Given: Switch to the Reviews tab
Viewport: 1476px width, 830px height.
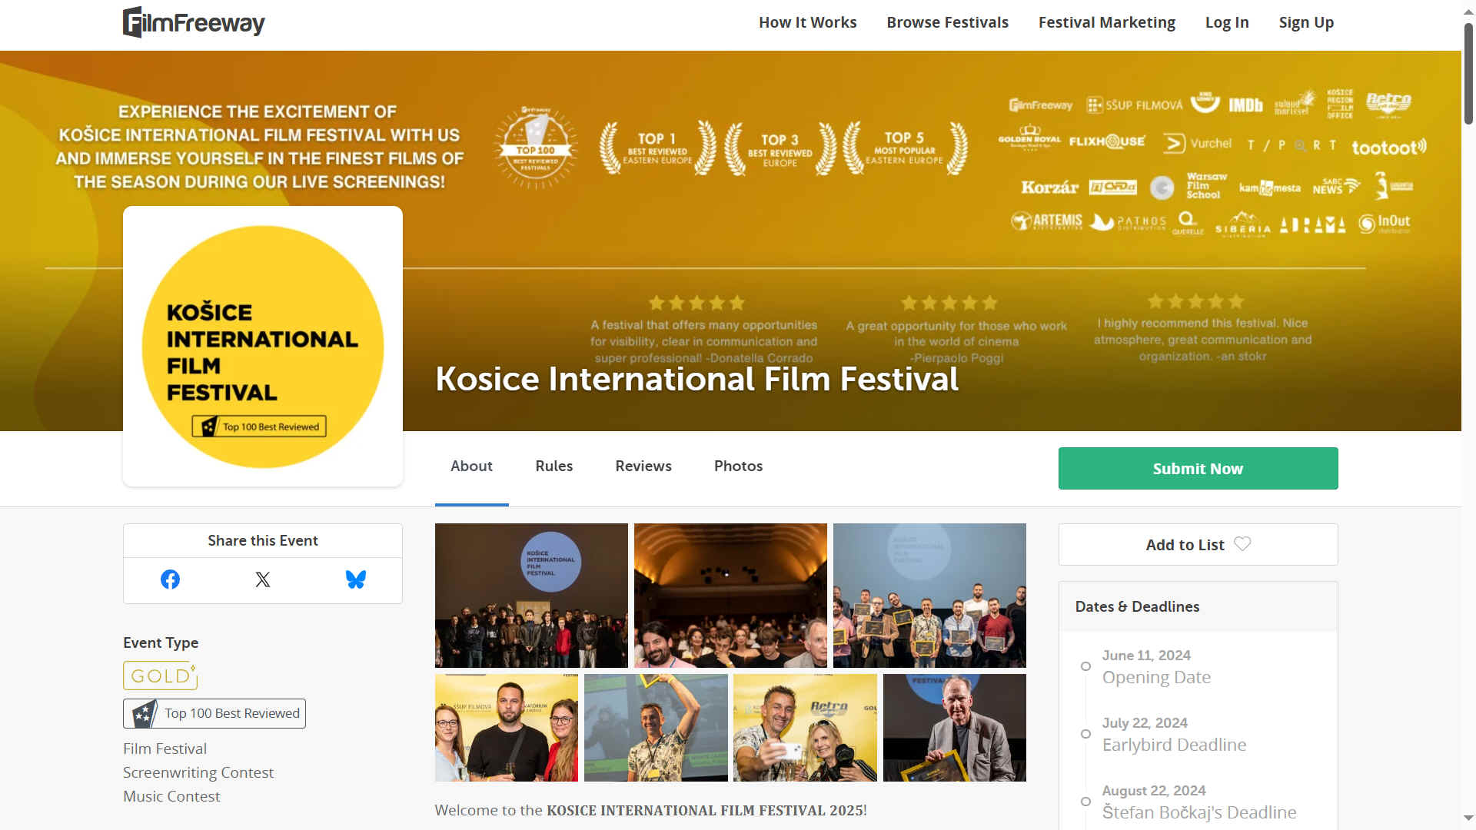Looking at the screenshot, I should [643, 466].
